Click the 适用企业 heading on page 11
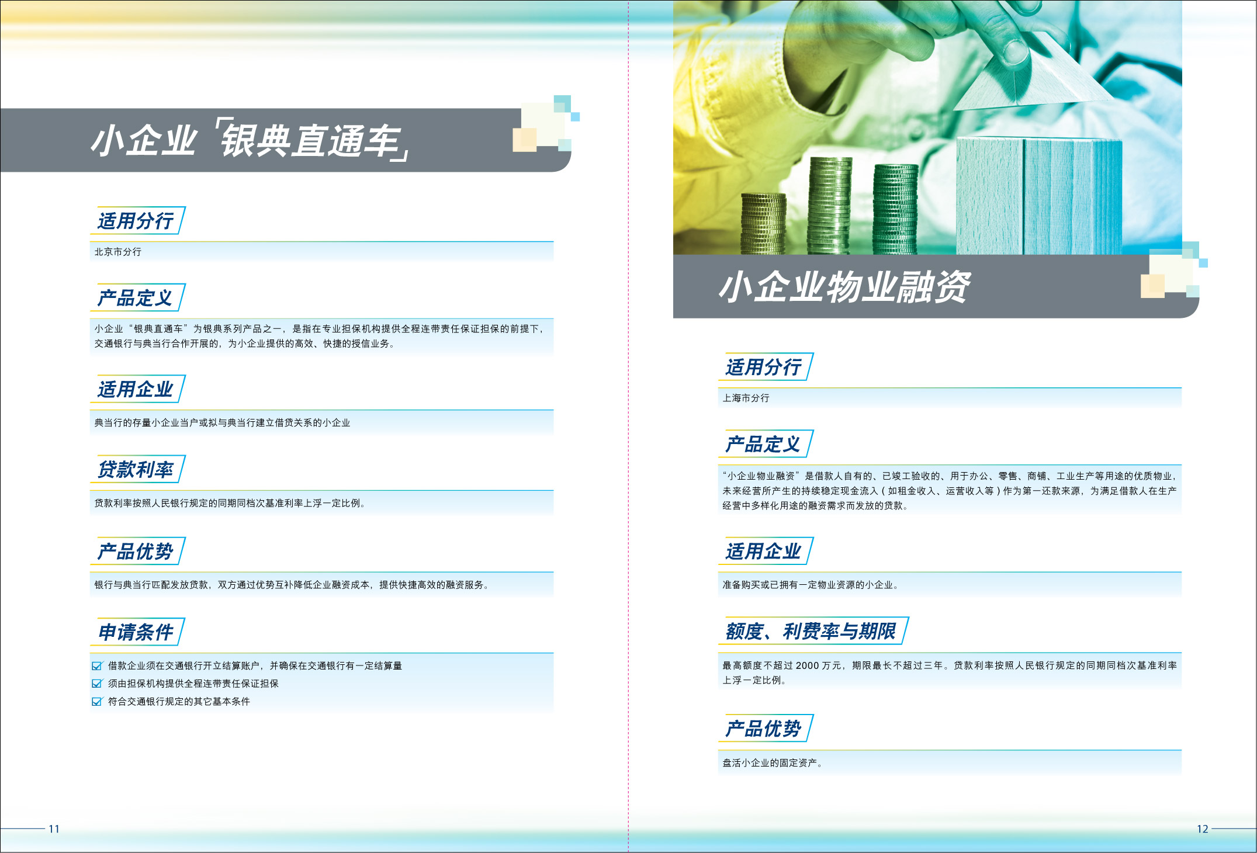 pyautogui.click(x=136, y=389)
